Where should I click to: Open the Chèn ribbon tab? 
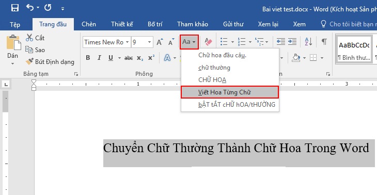pos(89,24)
